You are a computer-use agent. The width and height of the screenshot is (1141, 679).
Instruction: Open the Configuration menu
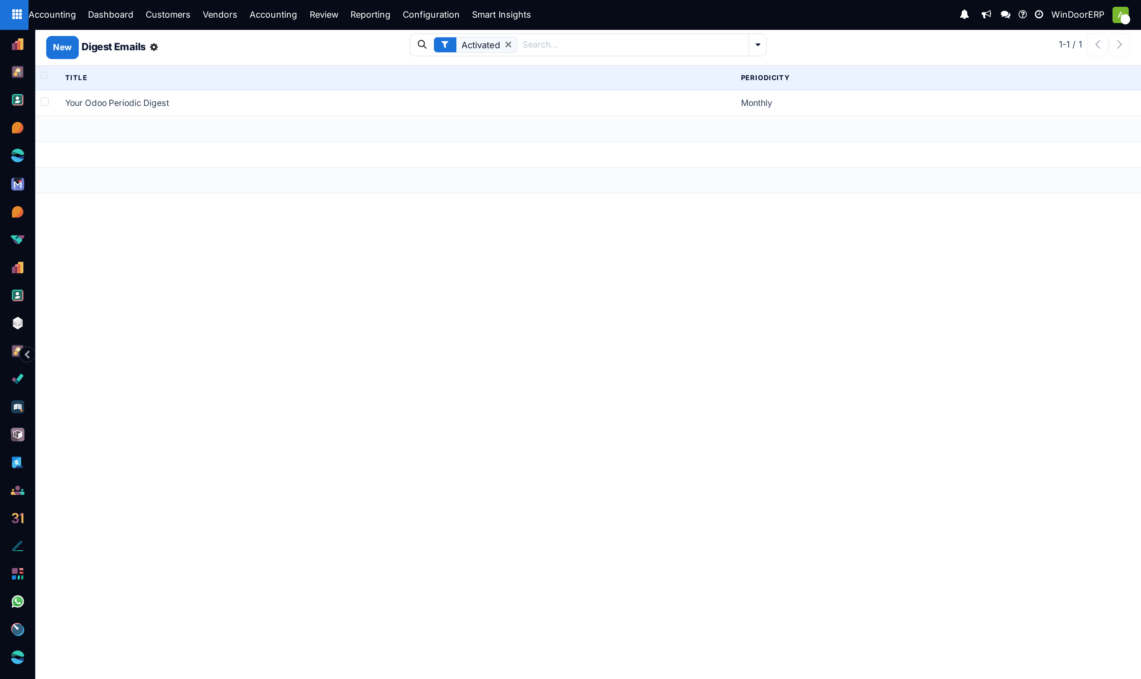click(x=431, y=15)
